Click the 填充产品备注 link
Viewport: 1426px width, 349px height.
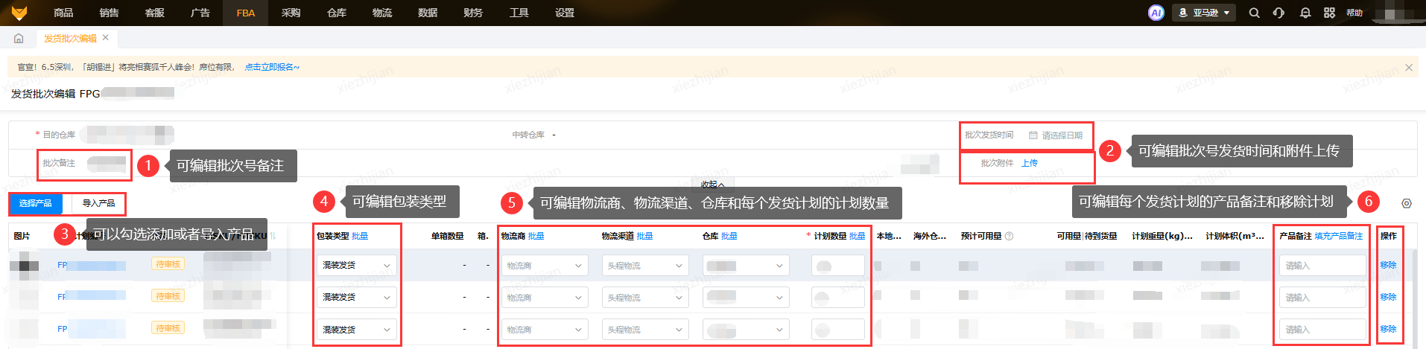(x=1339, y=236)
